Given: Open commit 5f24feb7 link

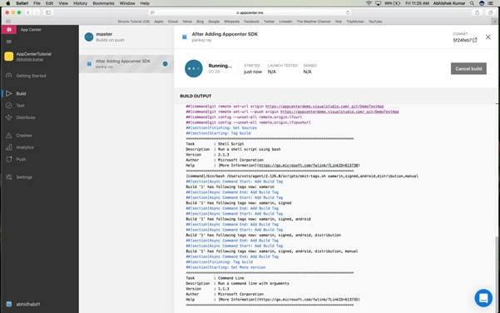Looking at the screenshot, I should [464, 40].
